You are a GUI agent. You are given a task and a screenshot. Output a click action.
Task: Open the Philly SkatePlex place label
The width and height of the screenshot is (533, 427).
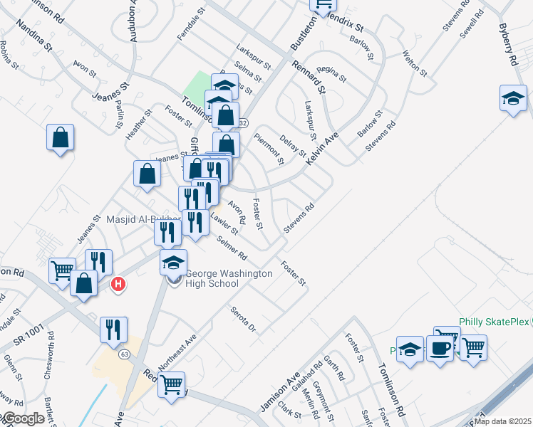pos(494,322)
